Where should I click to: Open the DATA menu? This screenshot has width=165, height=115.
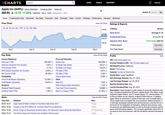tap(89, 3)
